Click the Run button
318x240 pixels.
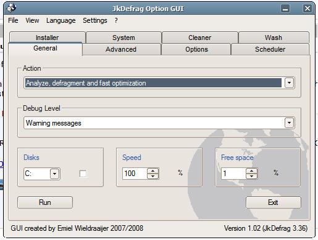point(45,202)
